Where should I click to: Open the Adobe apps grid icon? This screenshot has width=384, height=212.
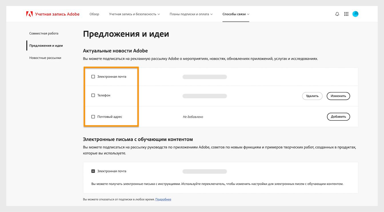click(346, 14)
